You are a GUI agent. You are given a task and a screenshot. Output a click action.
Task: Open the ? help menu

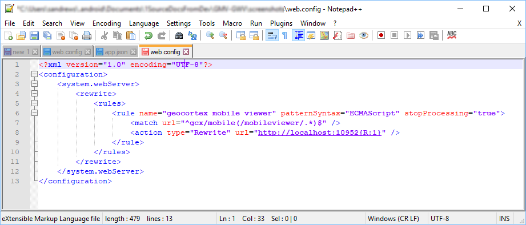[335, 23]
